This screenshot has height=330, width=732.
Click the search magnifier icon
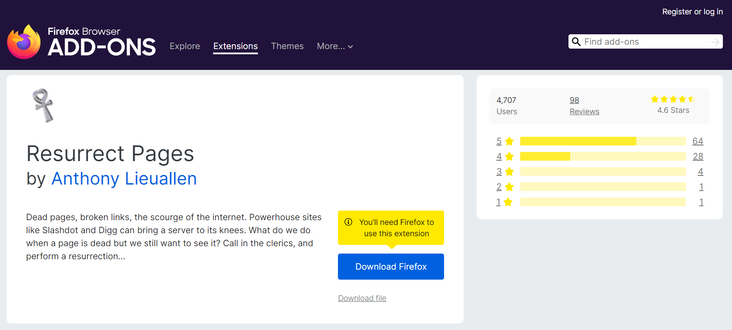(x=576, y=42)
